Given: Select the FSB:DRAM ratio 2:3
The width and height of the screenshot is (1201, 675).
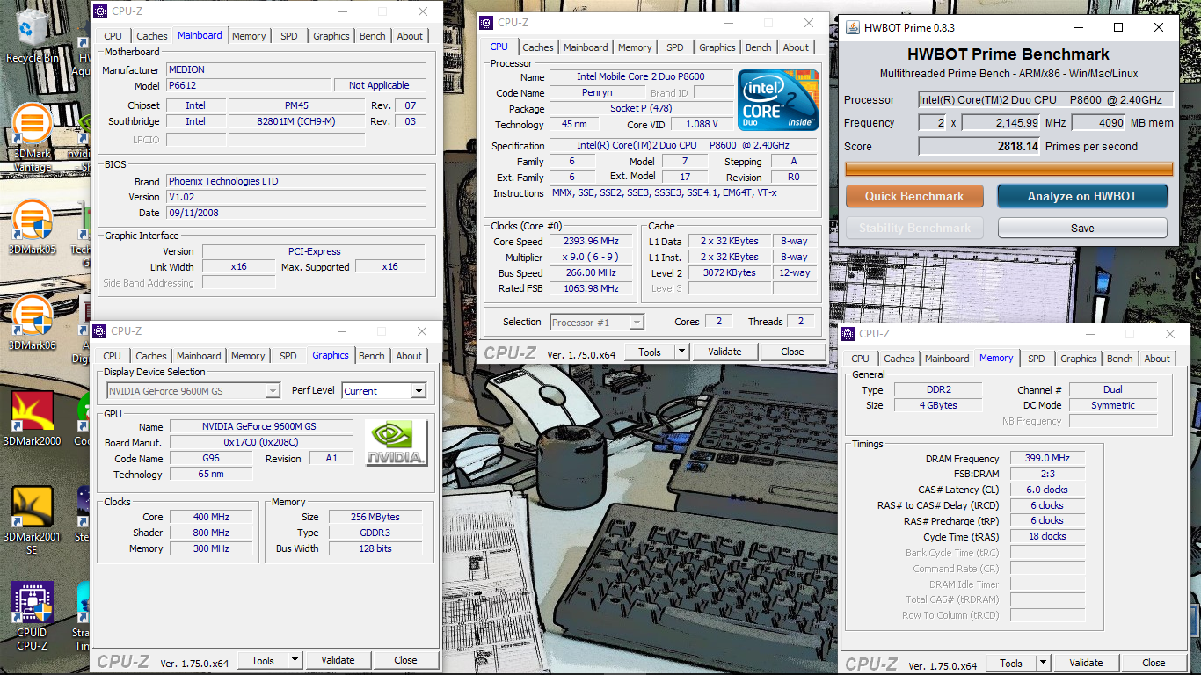Looking at the screenshot, I should coord(1047,475).
